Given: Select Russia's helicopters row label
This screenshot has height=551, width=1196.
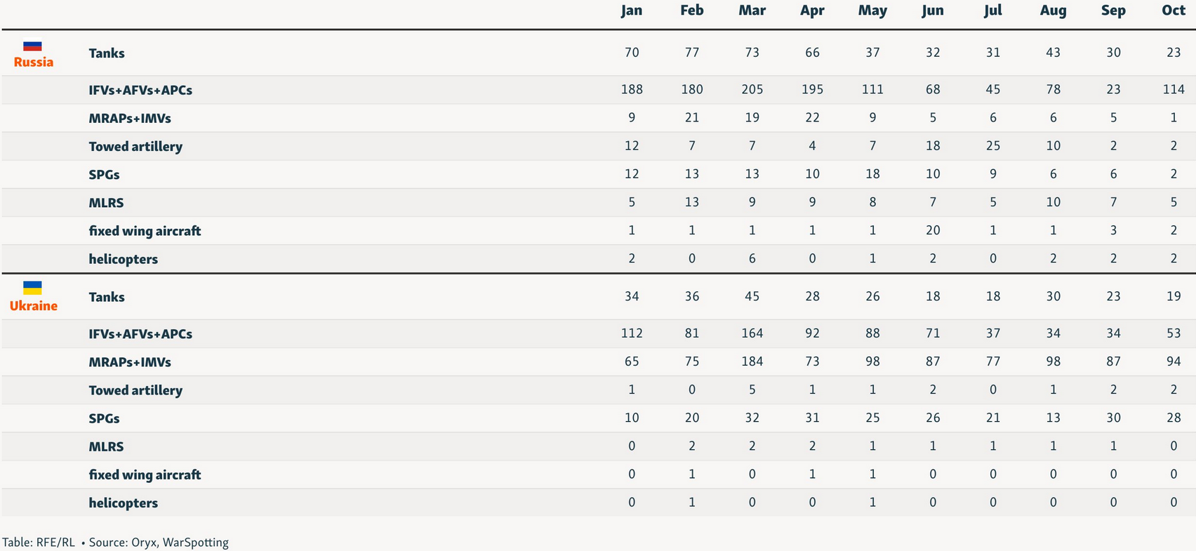Looking at the screenshot, I should (x=124, y=259).
